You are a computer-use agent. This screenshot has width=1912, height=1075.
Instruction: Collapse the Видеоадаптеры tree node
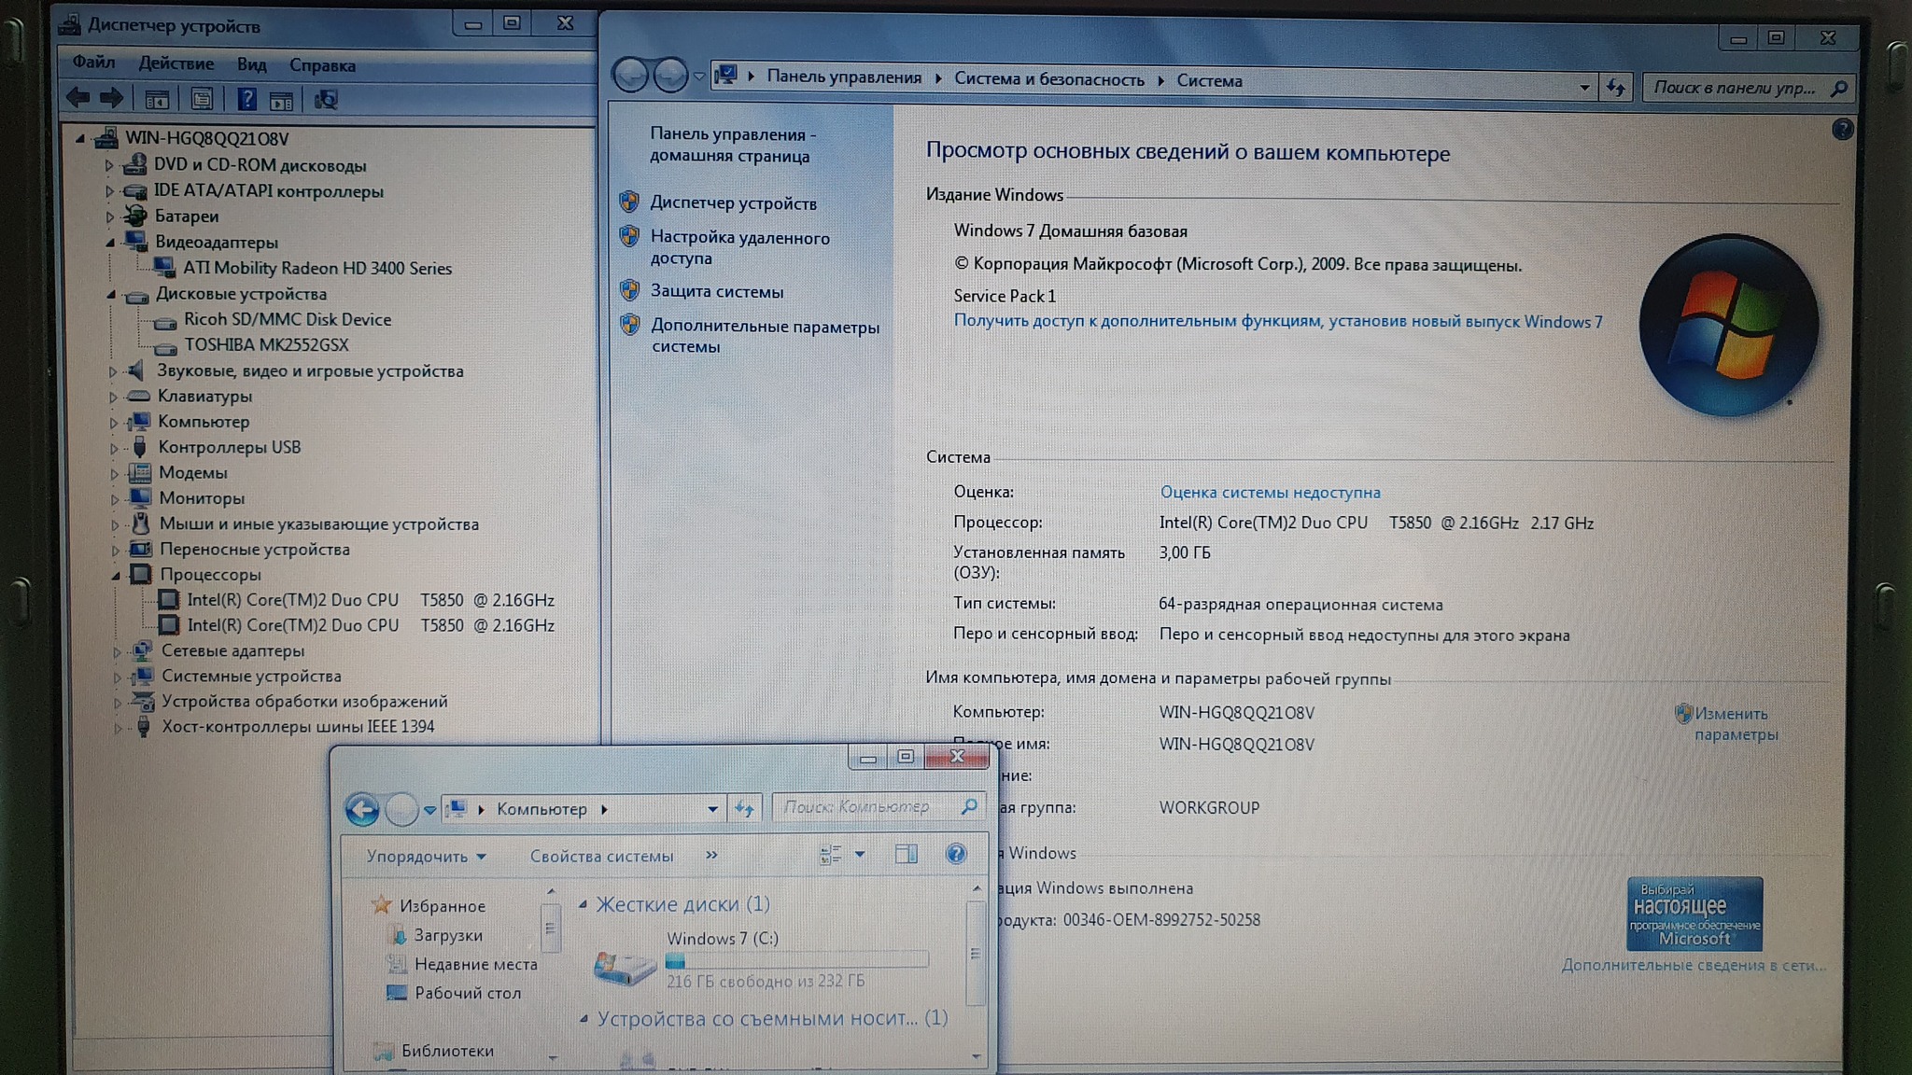tap(111, 243)
